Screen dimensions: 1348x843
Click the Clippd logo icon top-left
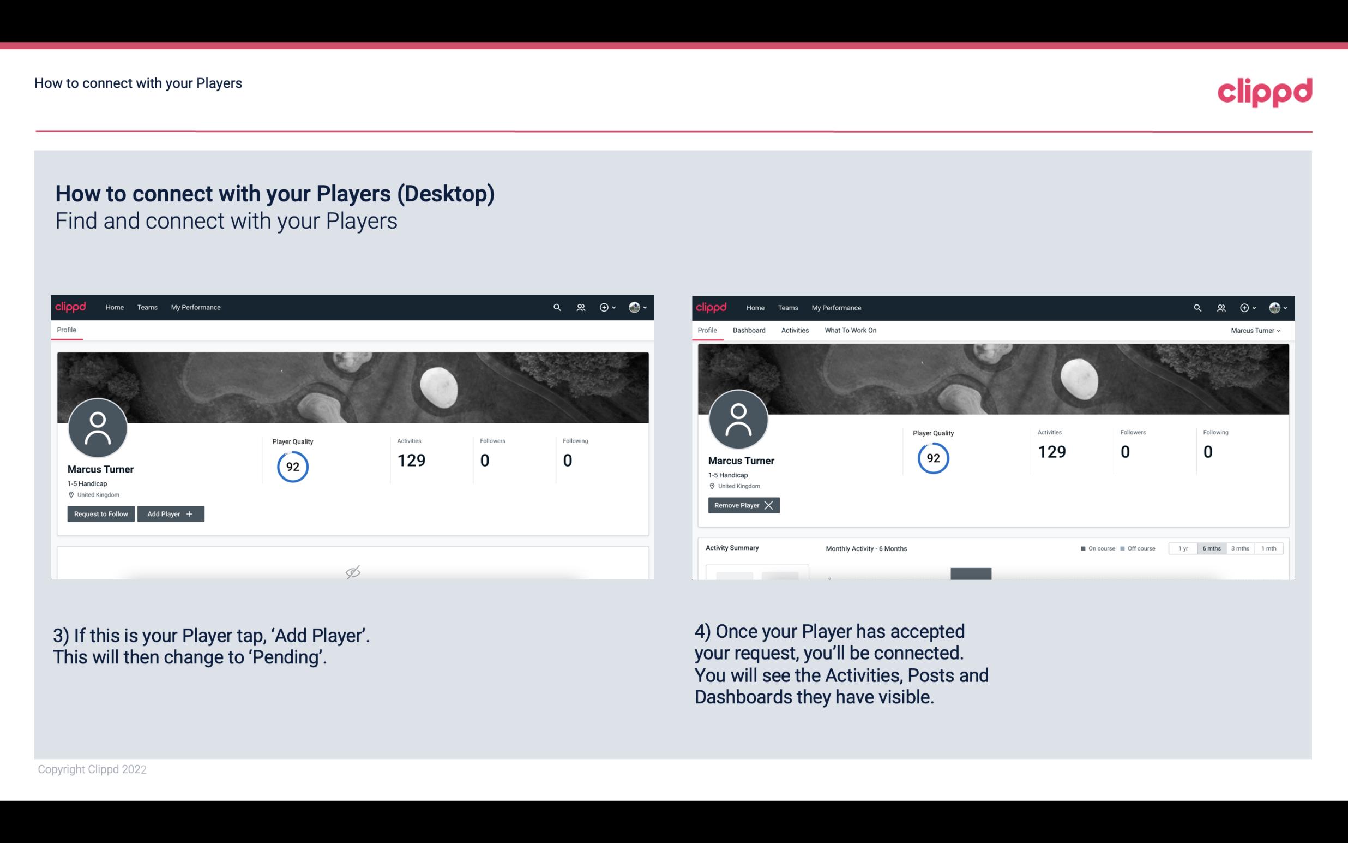70,307
